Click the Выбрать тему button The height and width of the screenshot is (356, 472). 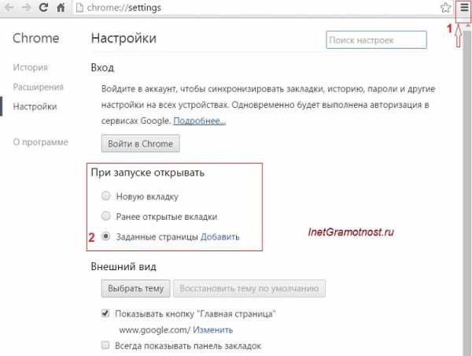pos(136,288)
